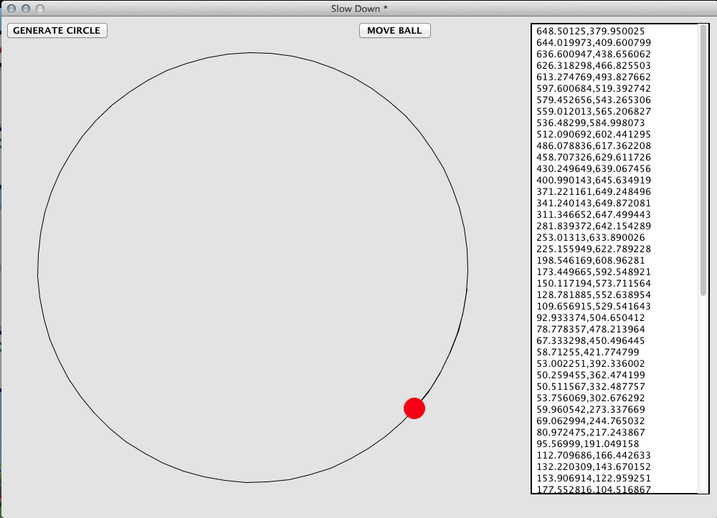Image resolution: width=717 pixels, height=518 pixels.
Task: Minimize the Slow Down window
Action: pyautogui.click(x=25, y=9)
